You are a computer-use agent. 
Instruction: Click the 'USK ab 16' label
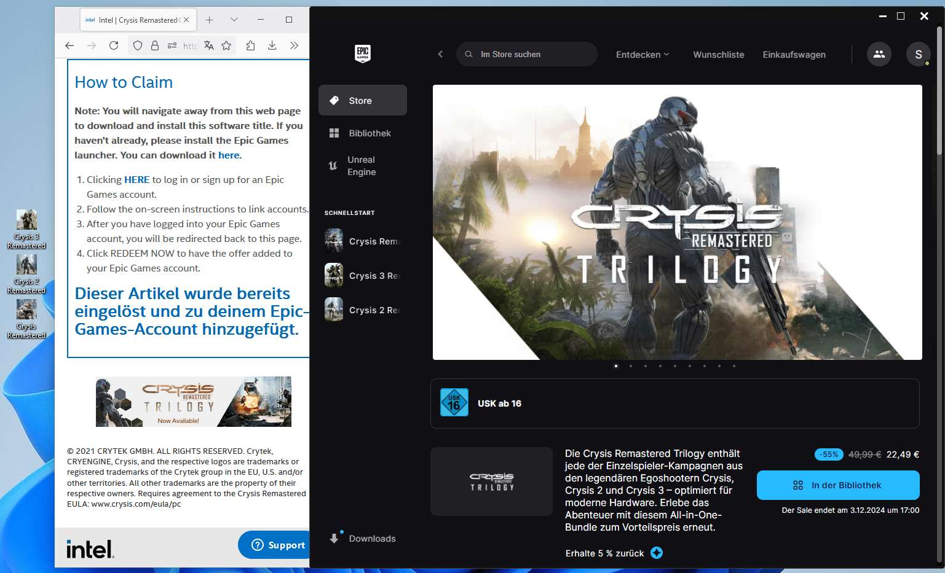point(499,403)
